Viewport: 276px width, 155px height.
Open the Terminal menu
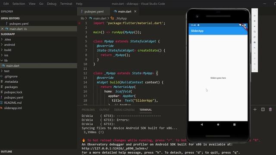[x=66, y=4]
